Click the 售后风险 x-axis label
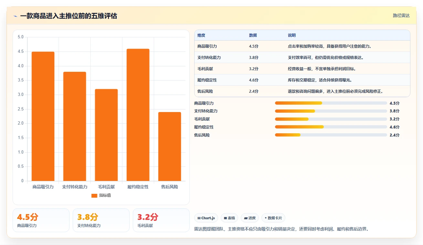Viewport: 423px width, 245px height. (x=170, y=187)
